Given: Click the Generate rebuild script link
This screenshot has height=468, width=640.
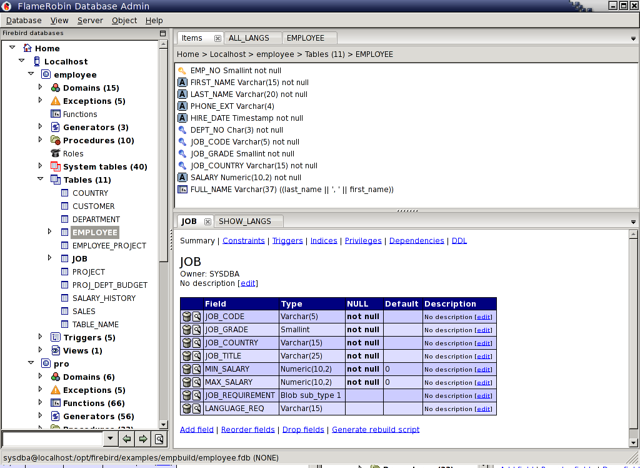Looking at the screenshot, I should pos(376,430).
